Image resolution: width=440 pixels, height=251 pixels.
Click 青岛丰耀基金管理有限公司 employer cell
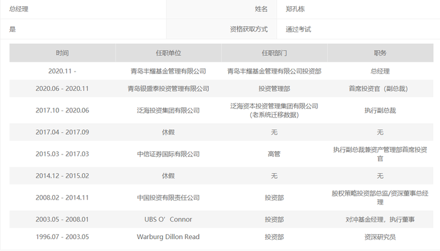coord(168,71)
